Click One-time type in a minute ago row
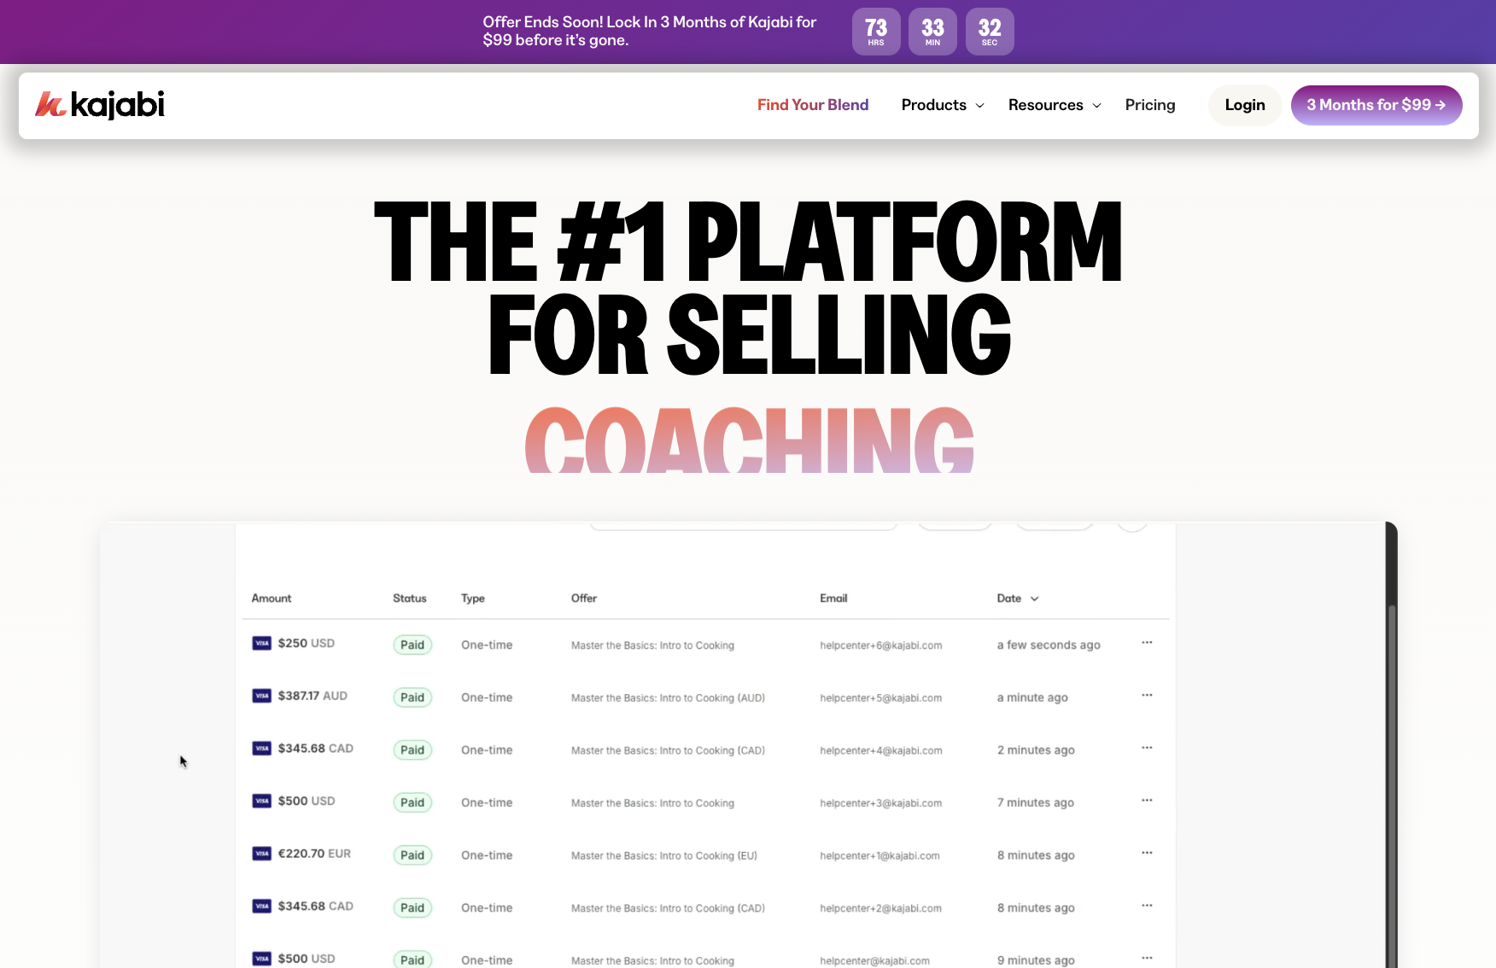The image size is (1496, 968). click(x=487, y=697)
